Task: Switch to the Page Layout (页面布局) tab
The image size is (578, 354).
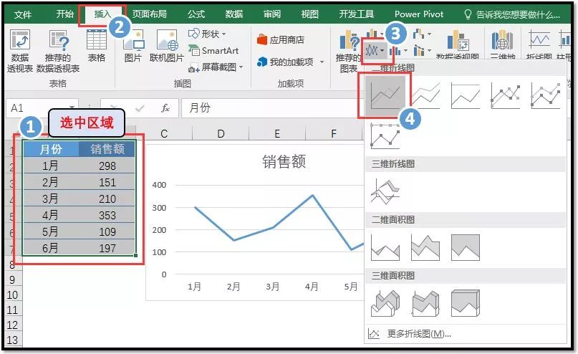Action: (x=150, y=14)
